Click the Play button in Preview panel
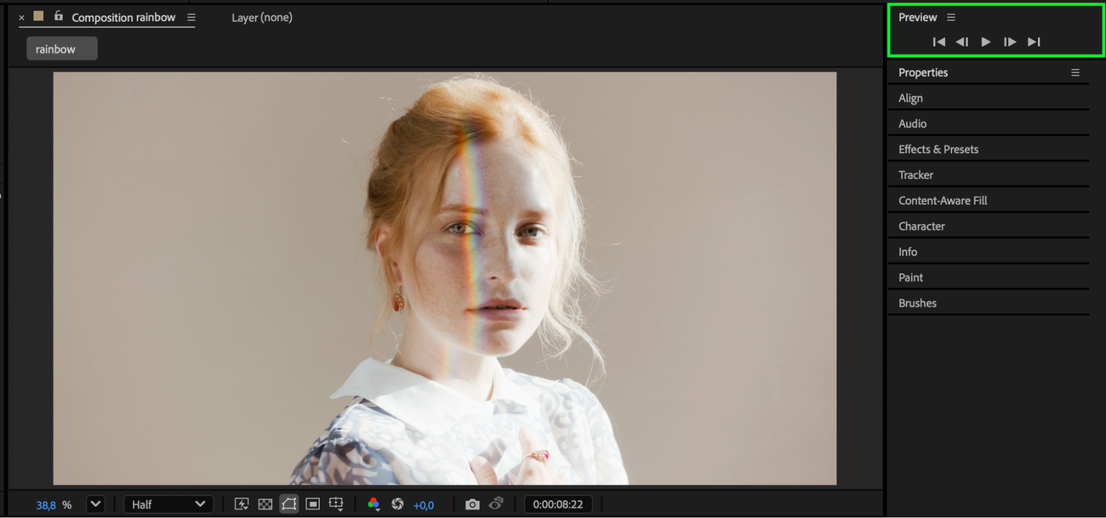Image resolution: width=1106 pixels, height=518 pixels. (985, 42)
